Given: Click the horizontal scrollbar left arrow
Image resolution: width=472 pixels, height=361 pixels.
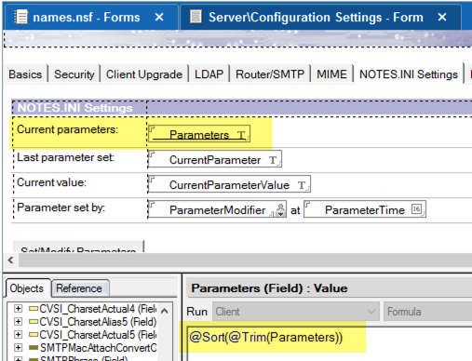Looking at the screenshot, I should coord(10,260).
